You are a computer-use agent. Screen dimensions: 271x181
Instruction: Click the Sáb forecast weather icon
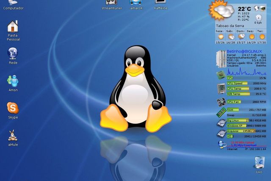tap(231, 37)
